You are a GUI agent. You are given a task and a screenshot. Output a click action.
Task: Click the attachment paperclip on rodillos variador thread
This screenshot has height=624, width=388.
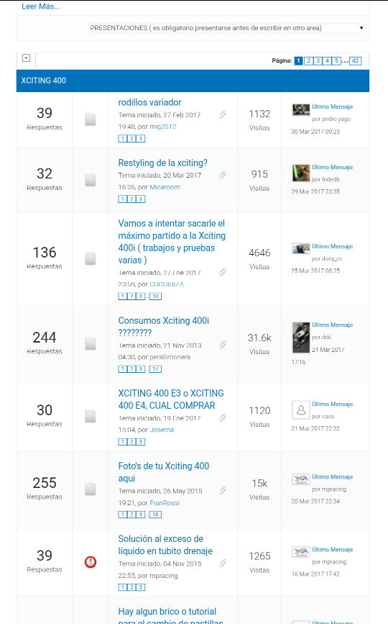pos(223,114)
